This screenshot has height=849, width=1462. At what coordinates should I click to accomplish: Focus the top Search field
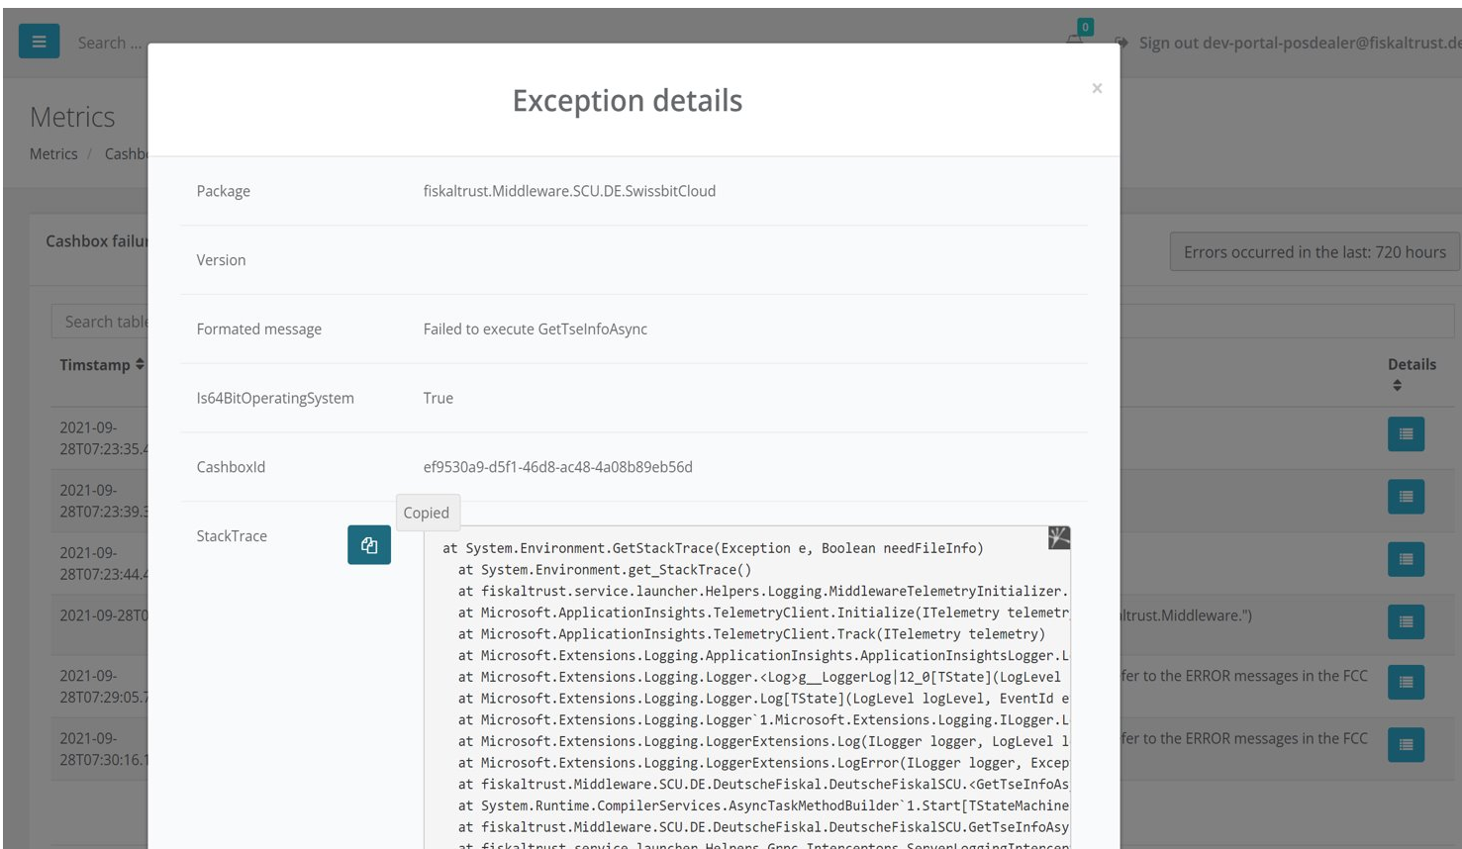110,43
